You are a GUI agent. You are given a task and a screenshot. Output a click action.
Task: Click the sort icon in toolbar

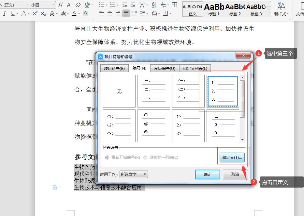point(154,5)
